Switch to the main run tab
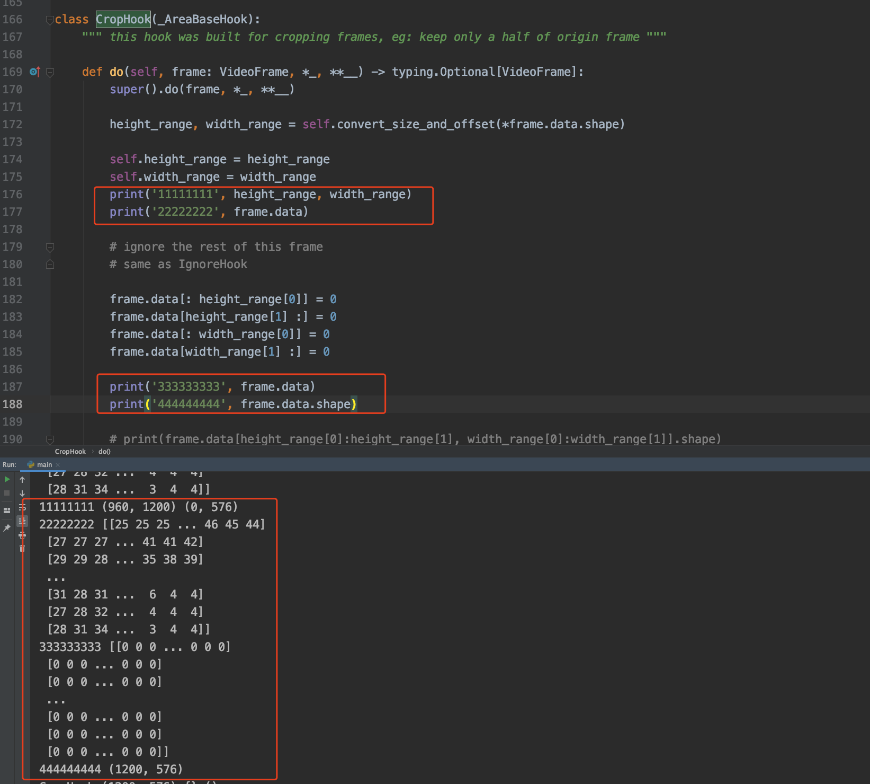The height and width of the screenshot is (784, 870). (x=45, y=464)
